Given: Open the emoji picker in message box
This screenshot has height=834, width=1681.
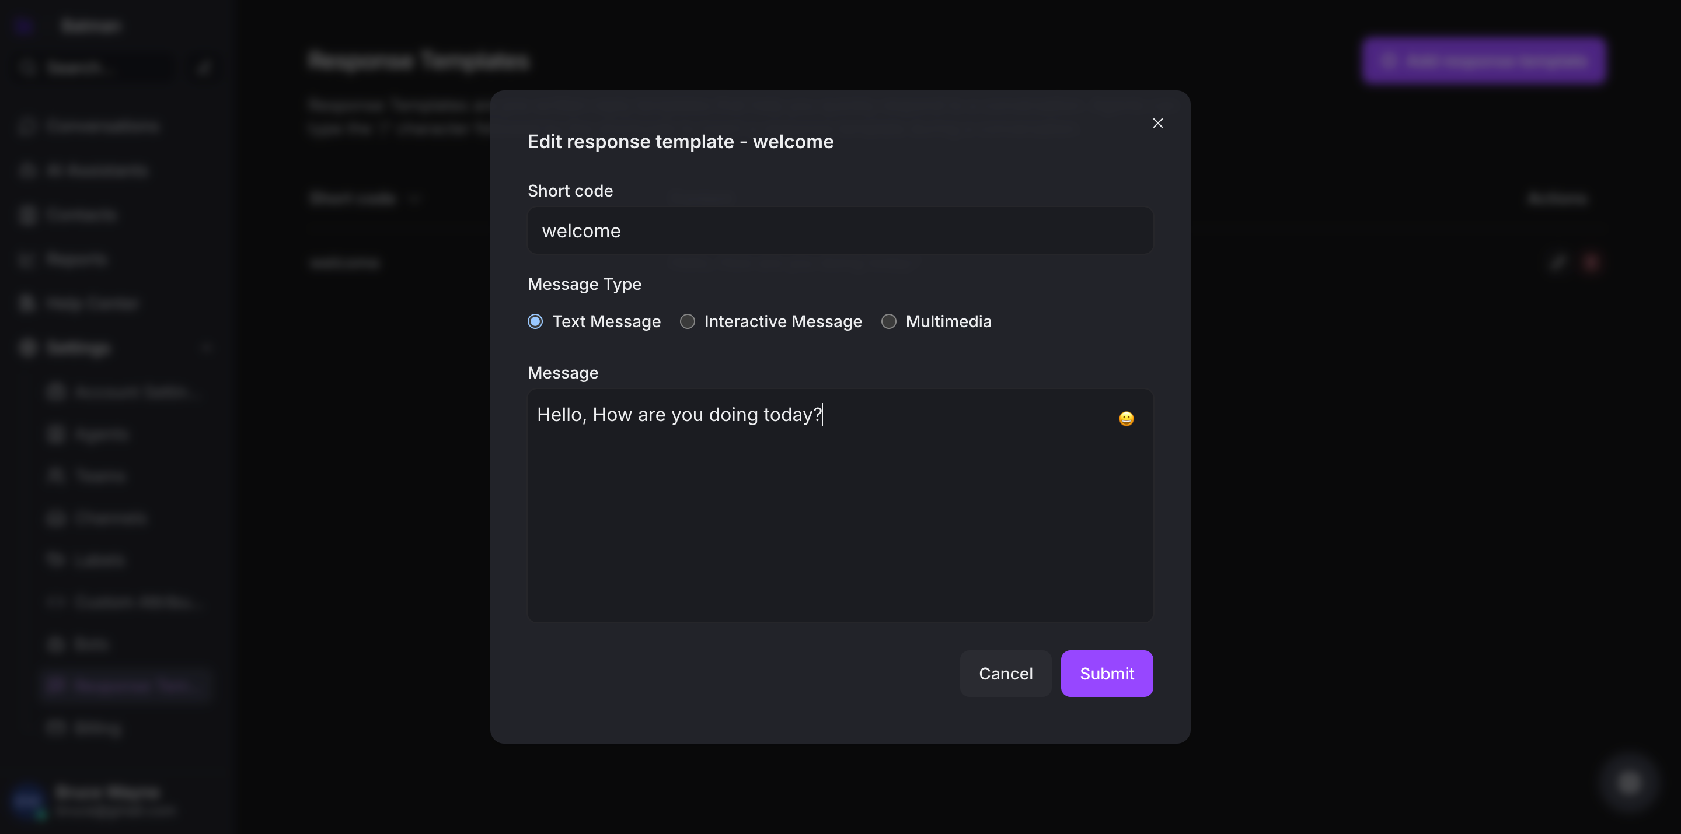Looking at the screenshot, I should [1126, 419].
